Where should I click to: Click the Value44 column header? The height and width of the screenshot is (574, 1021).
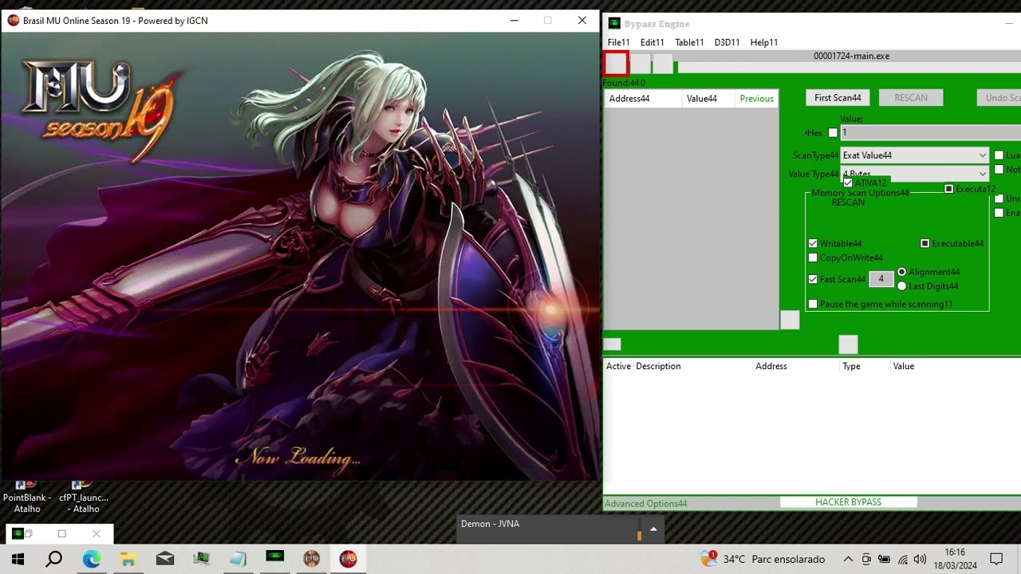(708, 98)
